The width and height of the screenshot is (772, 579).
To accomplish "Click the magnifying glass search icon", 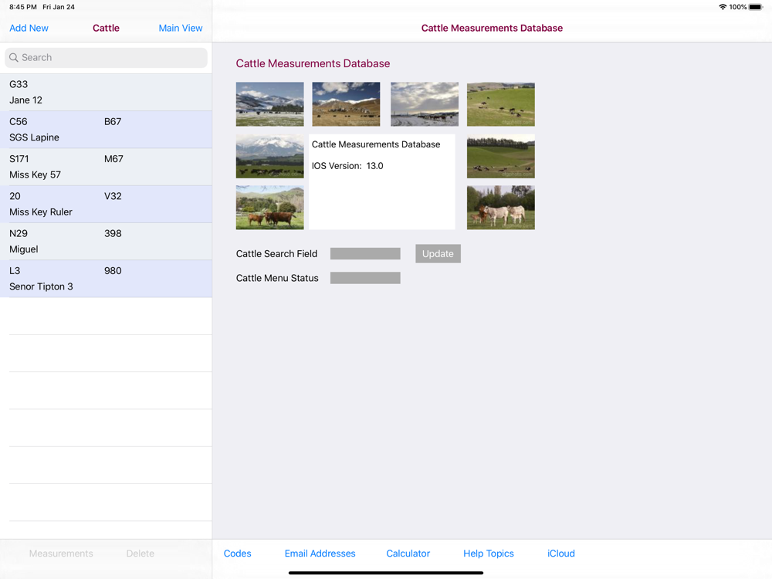I will 14,58.
